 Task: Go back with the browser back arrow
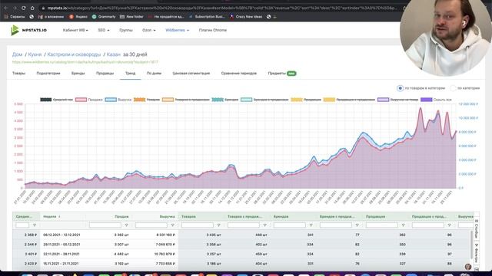5,8
